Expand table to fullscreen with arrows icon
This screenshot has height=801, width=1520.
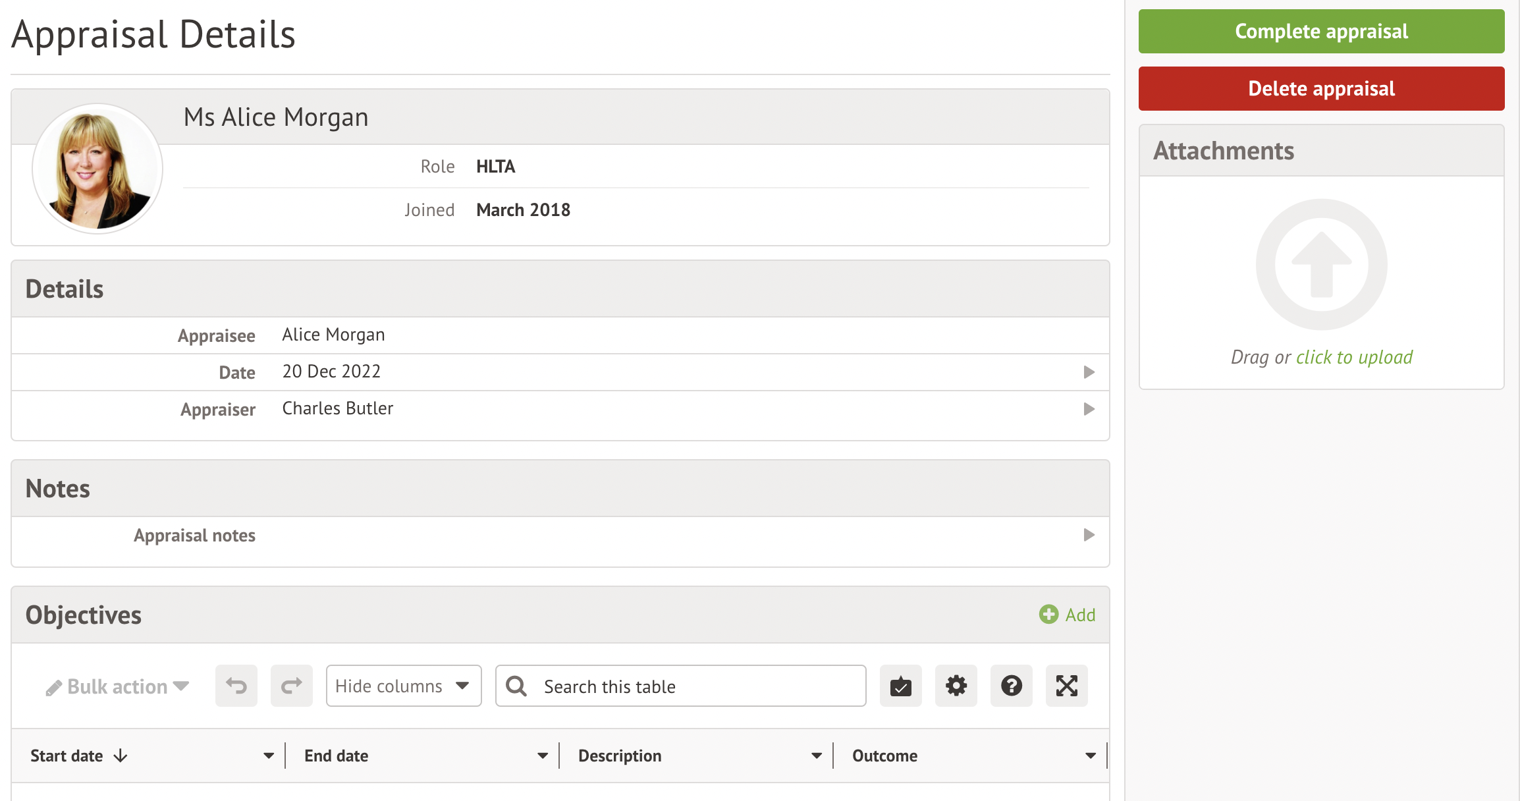pyautogui.click(x=1066, y=686)
